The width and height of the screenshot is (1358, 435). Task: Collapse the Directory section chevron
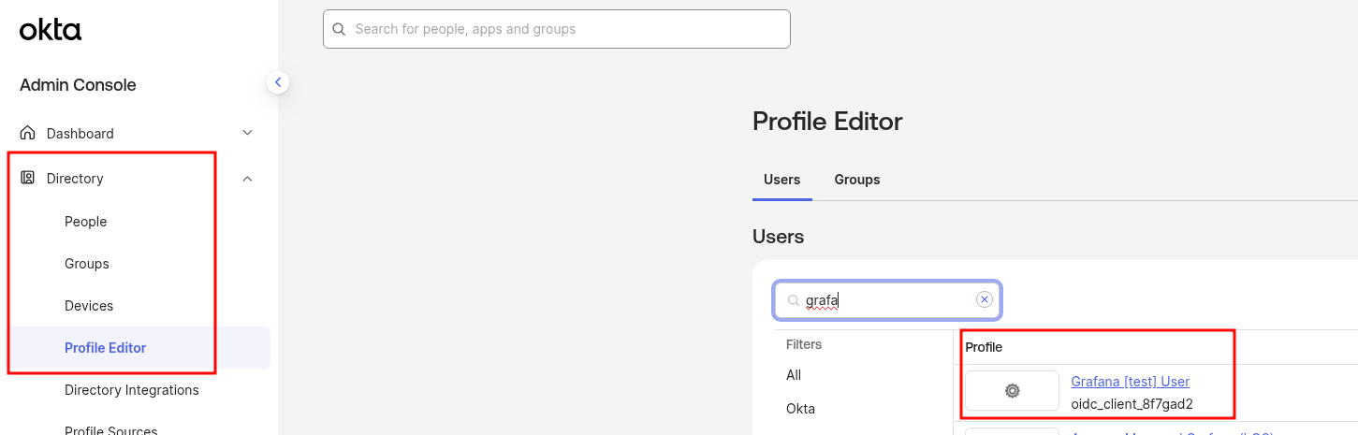pyautogui.click(x=247, y=179)
